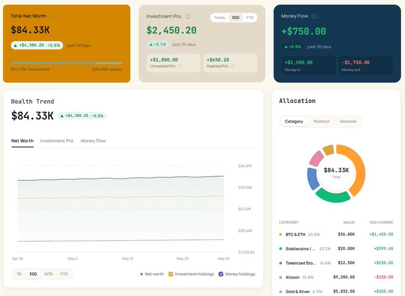Viewport: 405px width, 296px height.
Task: Click the green Stablecoins donut segment
Action: pos(333,197)
